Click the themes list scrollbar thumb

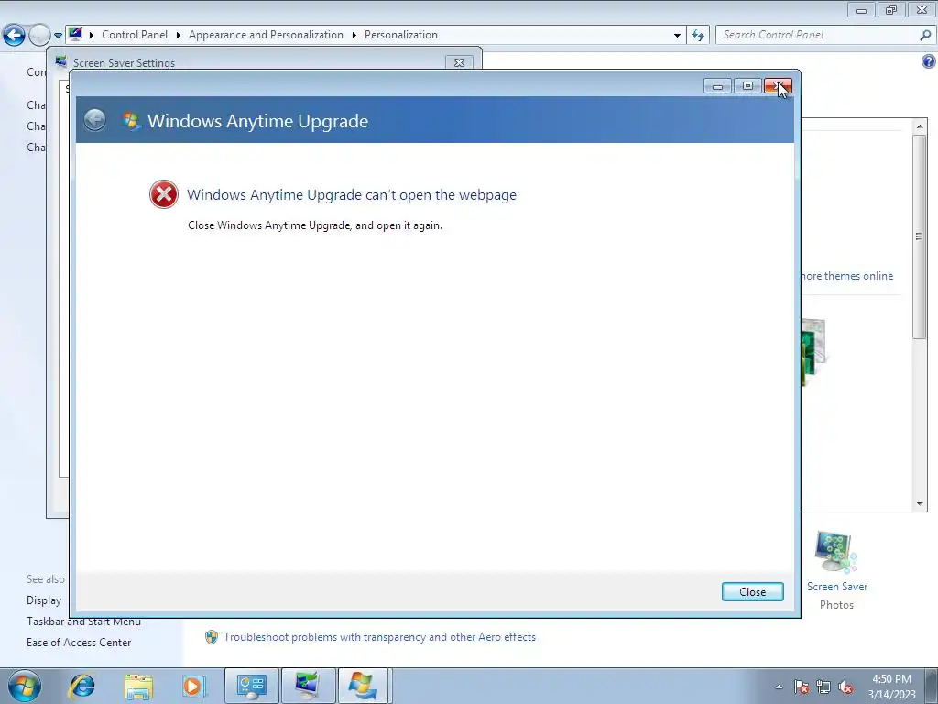920,237
